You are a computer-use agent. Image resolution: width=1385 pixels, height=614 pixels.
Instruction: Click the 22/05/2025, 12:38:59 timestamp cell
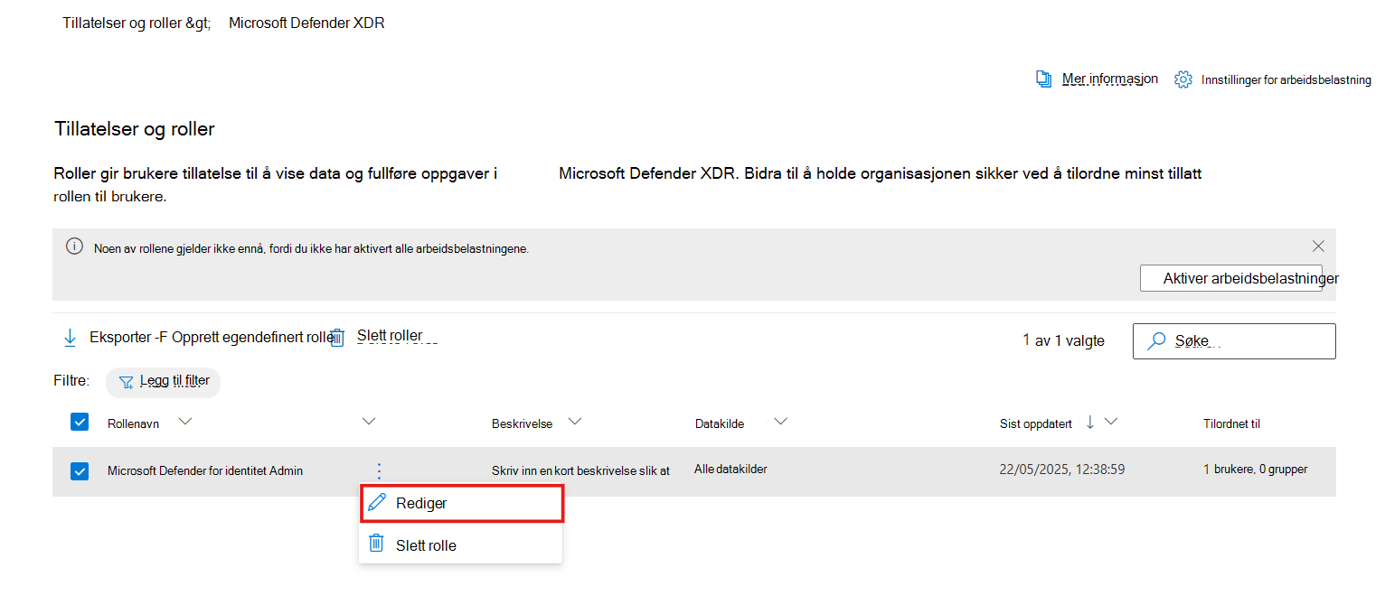pyautogui.click(x=1062, y=470)
